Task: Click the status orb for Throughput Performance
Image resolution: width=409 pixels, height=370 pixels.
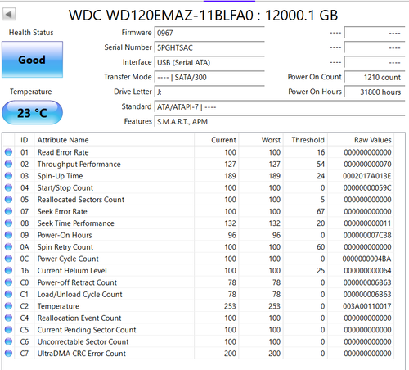Action: coord(8,164)
